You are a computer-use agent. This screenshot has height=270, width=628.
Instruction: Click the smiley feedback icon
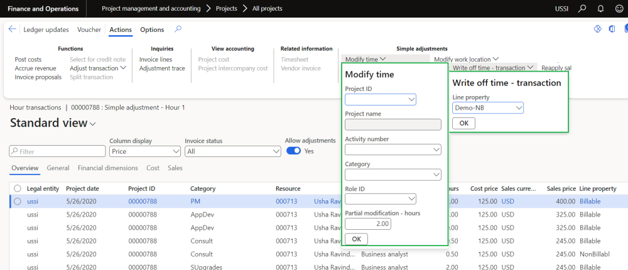619,9
